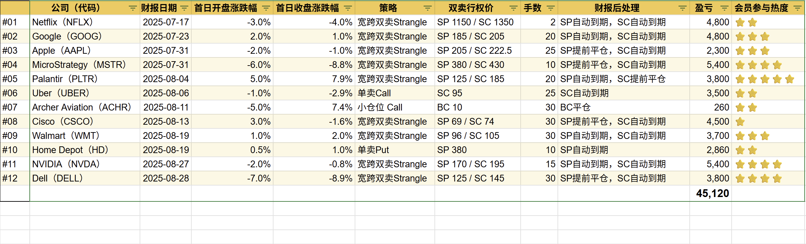This screenshot has width=806, height=244.
Task: Select the NVIDIA earnings date 2025-08-27 cell
Action: [166, 164]
